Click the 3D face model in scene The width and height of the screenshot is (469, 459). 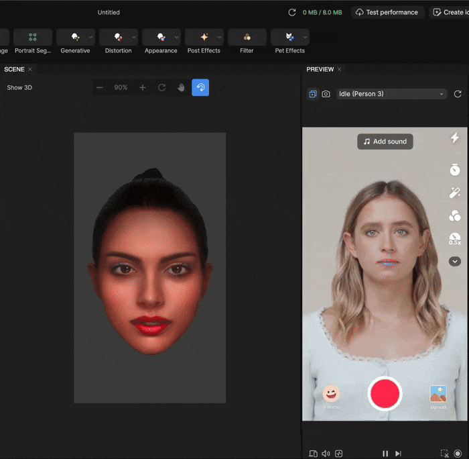[x=150, y=261]
